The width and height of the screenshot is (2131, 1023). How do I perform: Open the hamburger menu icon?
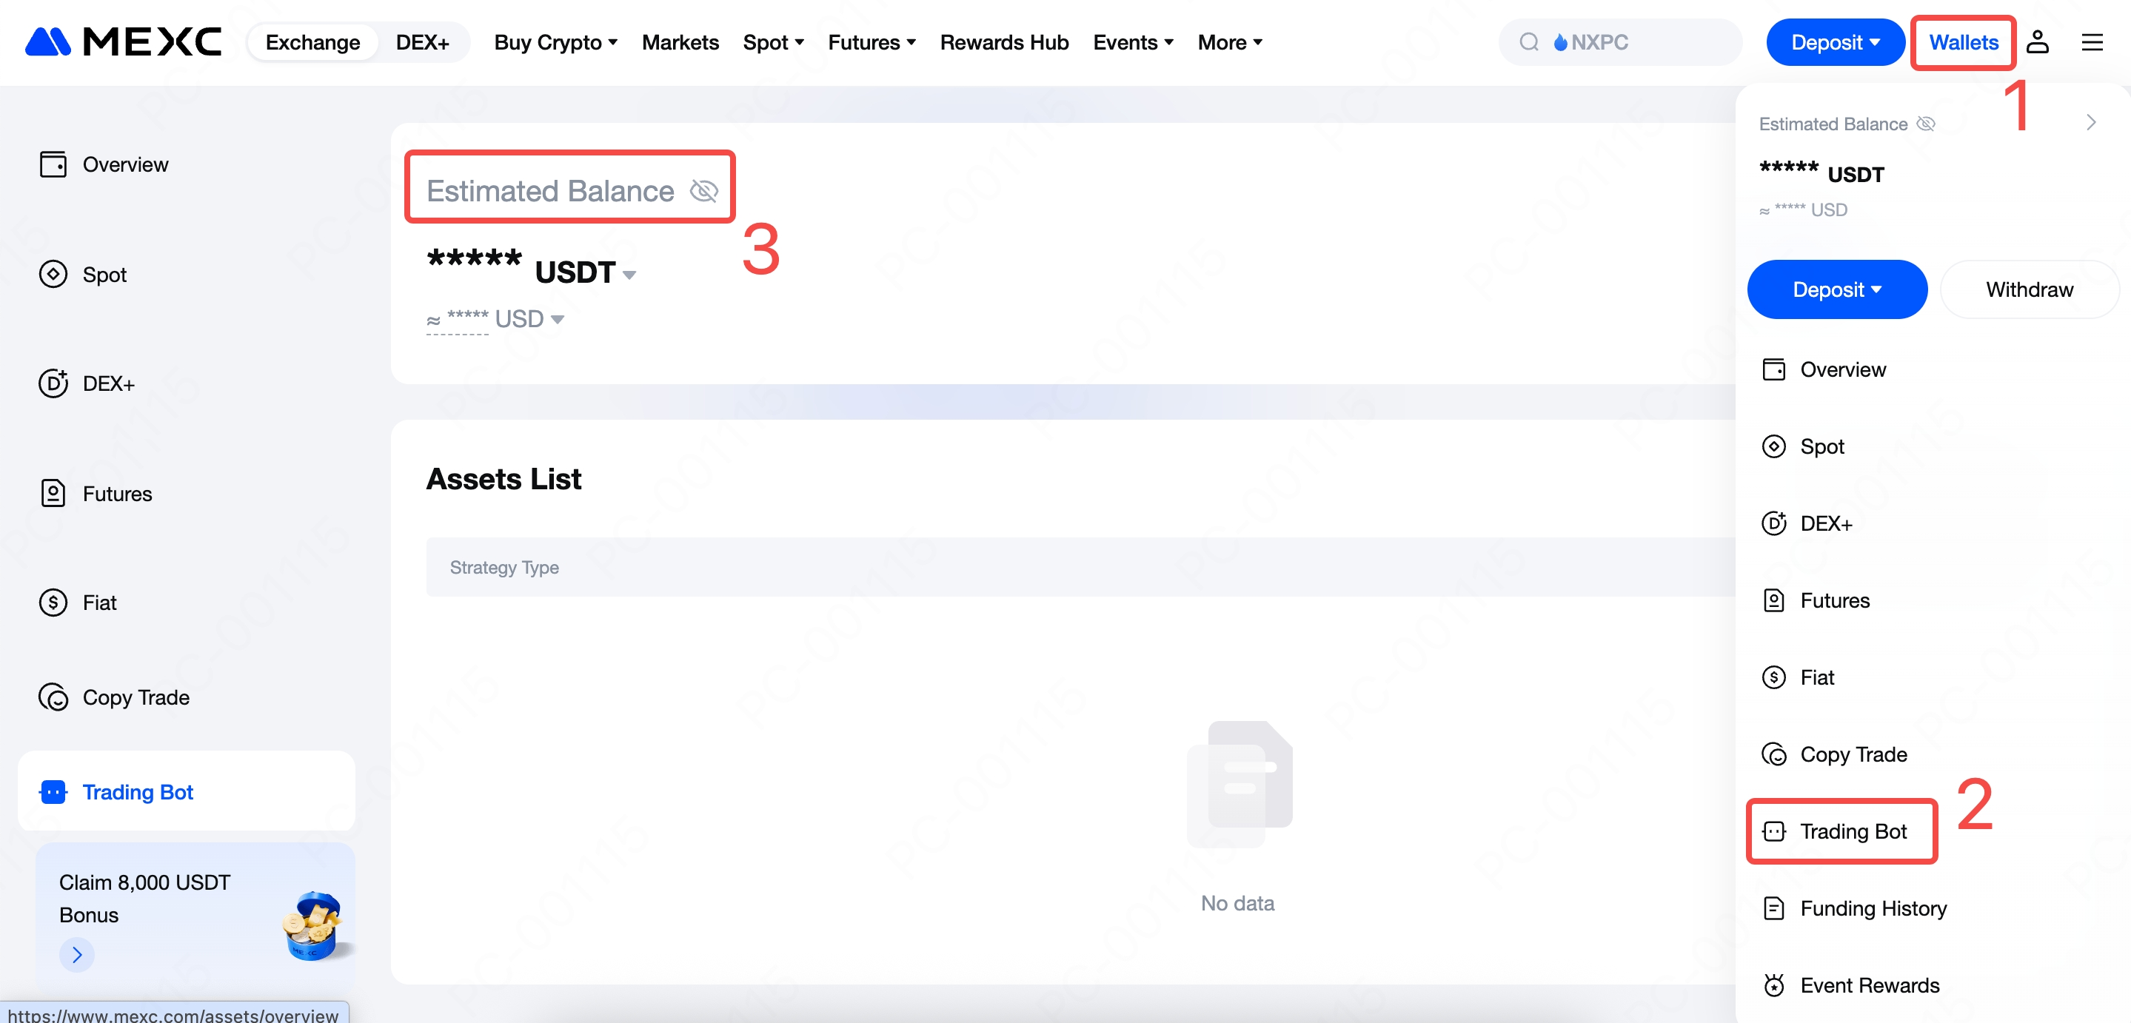(x=2091, y=42)
